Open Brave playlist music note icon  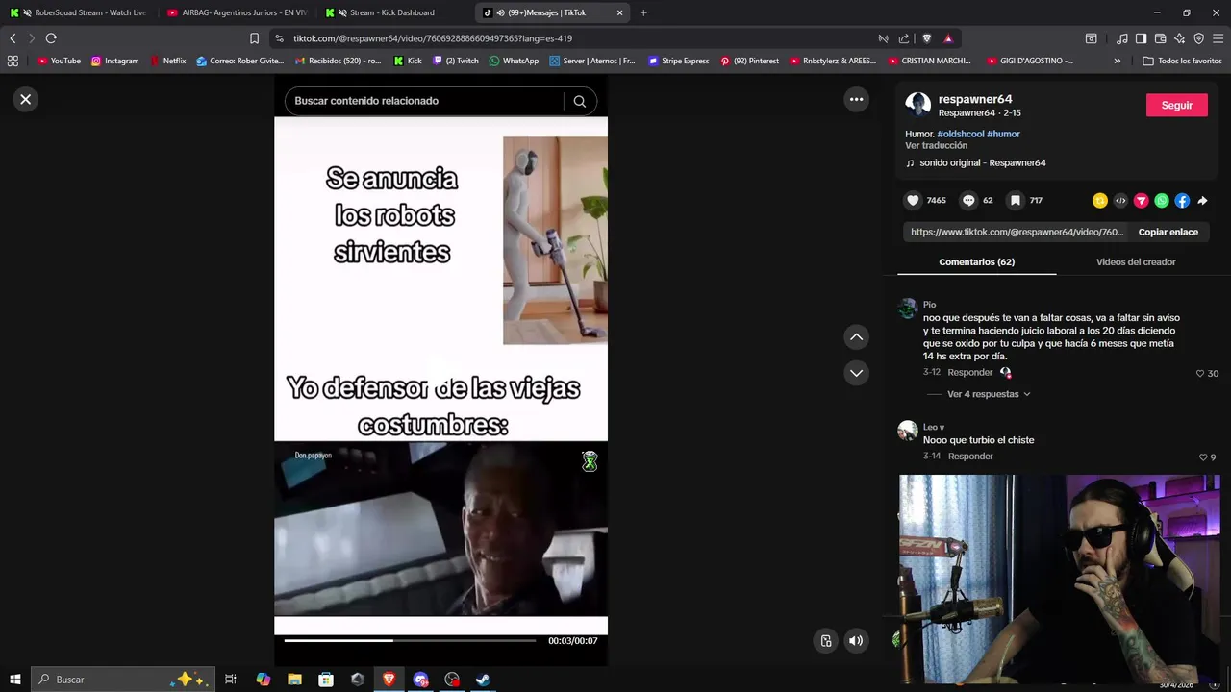[1121, 38]
